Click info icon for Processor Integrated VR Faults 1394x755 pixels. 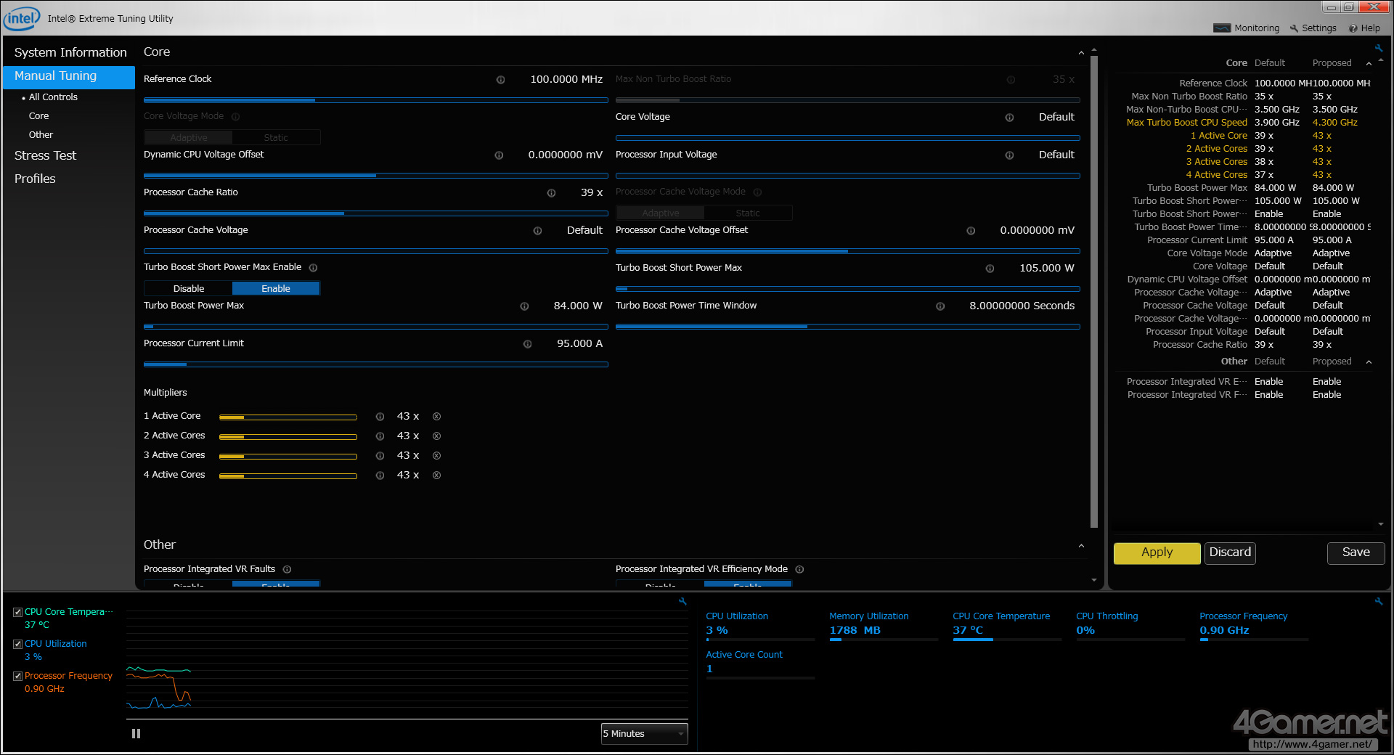coord(287,570)
